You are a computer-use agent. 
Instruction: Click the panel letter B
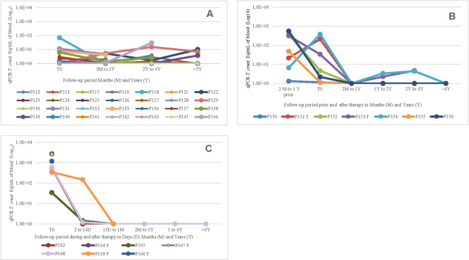tap(452, 16)
